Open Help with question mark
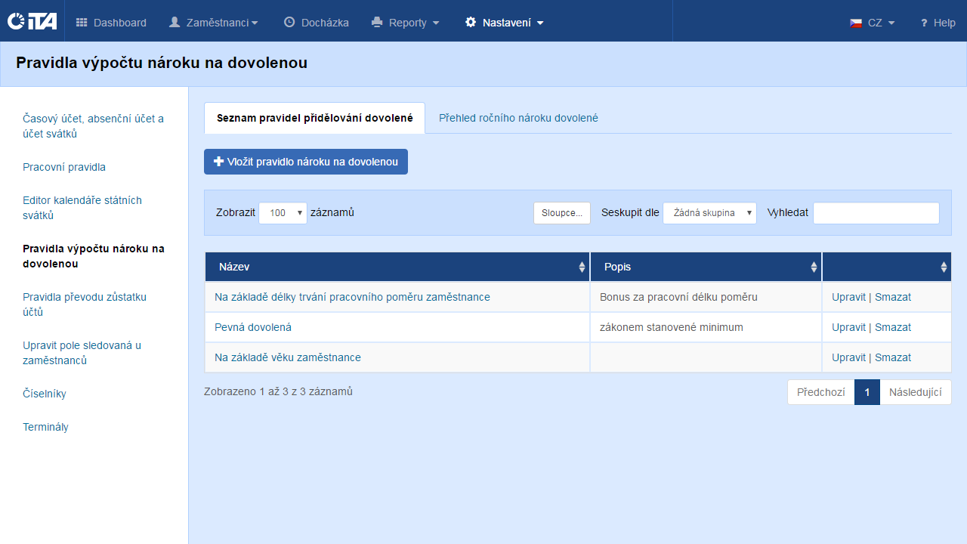The width and height of the screenshot is (967, 544). tap(938, 23)
